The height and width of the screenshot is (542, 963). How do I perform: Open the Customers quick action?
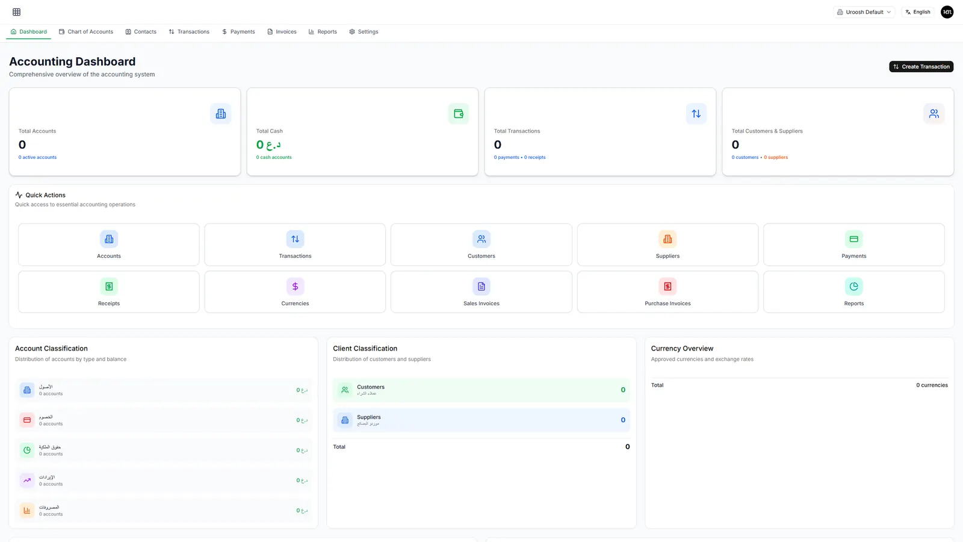(x=482, y=245)
